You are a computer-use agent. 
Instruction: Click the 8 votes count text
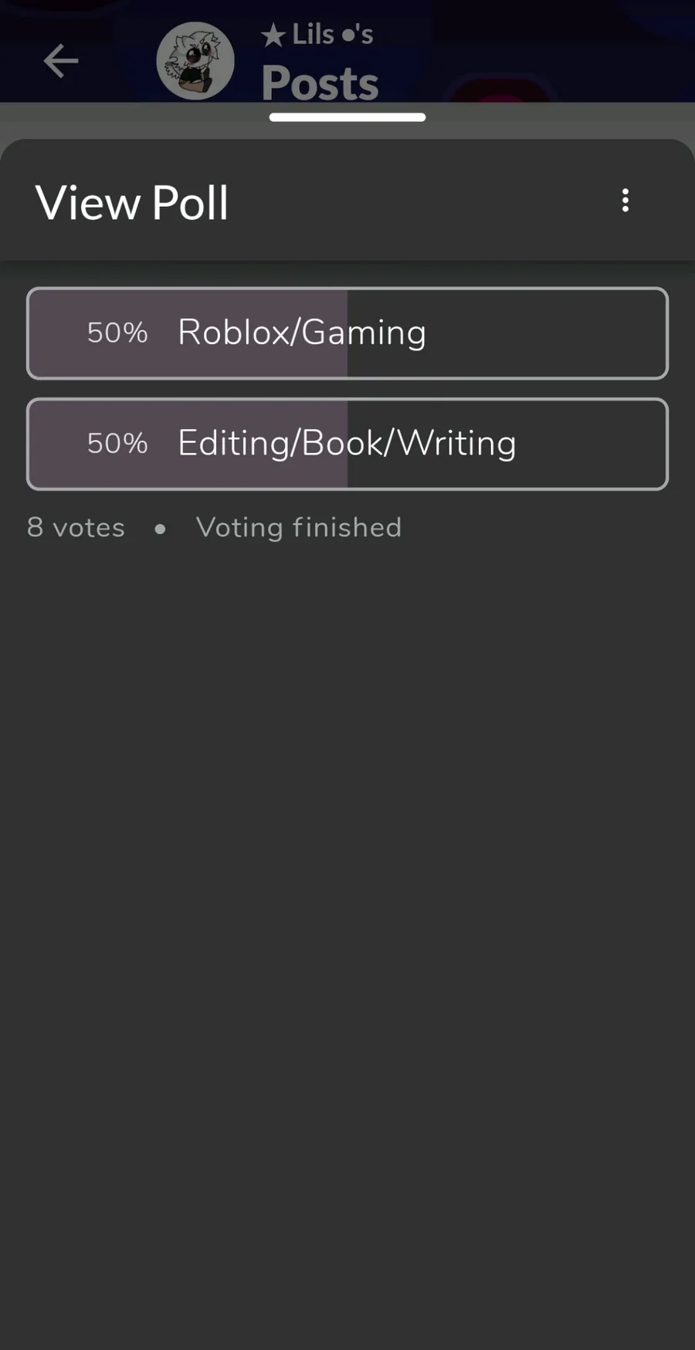tap(76, 528)
